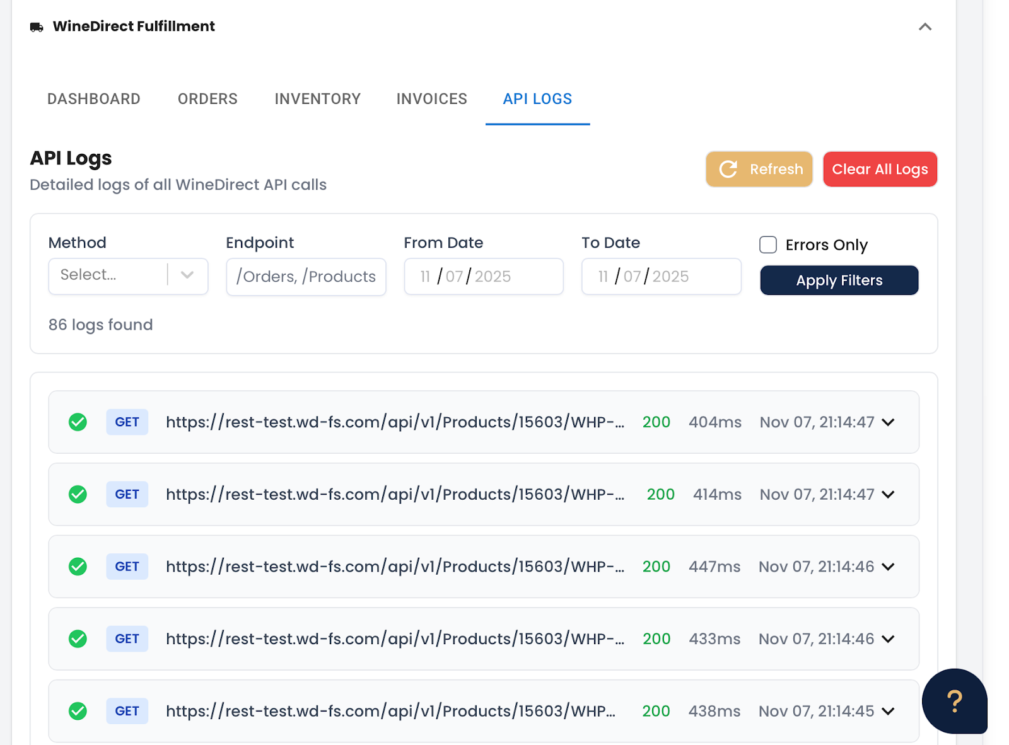This screenshot has height=745, width=1009.
Task: Click the 86 logs found text
Action: click(x=101, y=325)
